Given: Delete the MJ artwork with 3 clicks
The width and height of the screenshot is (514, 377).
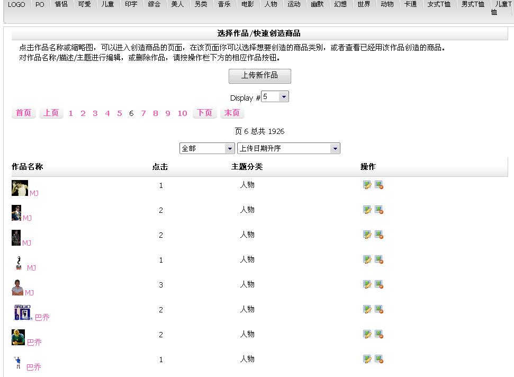Looking at the screenshot, I should coord(379,284).
